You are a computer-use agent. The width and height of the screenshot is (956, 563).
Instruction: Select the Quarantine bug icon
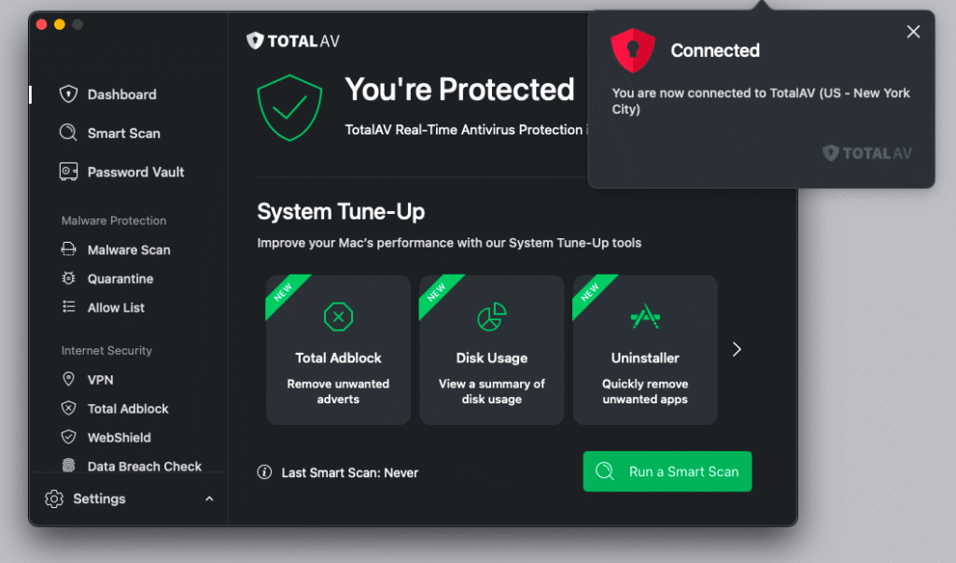pyautogui.click(x=68, y=278)
